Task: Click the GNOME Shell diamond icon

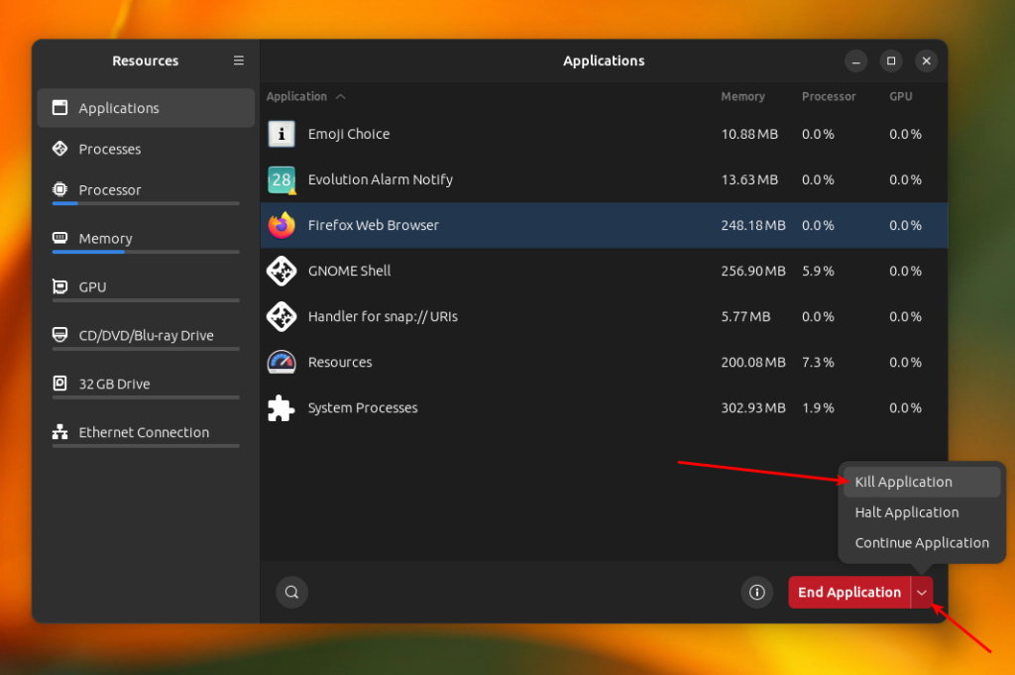Action: click(282, 272)
